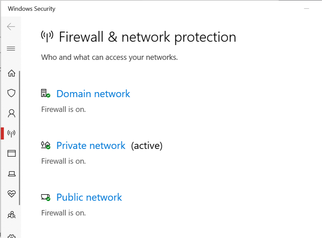Viewport: 322px width, 238px height.
Task: Click the antenna icon beside the Firewall heading
Action: click(47, 36)
